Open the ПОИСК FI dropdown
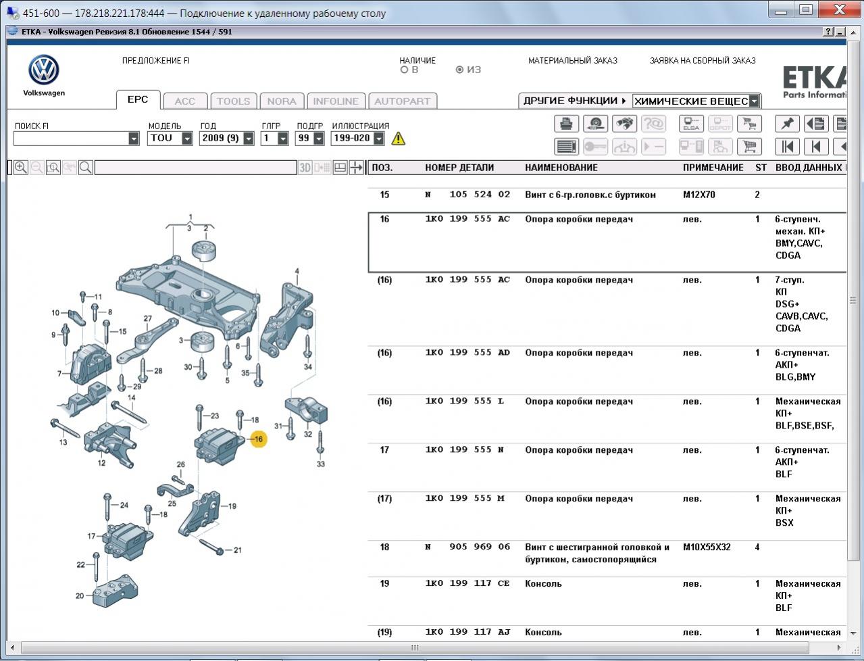The width and height of the screenshot is (864, 661). pos(134,139)
